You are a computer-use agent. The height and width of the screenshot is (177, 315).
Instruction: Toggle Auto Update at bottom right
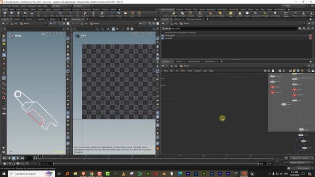coord(303,168)
